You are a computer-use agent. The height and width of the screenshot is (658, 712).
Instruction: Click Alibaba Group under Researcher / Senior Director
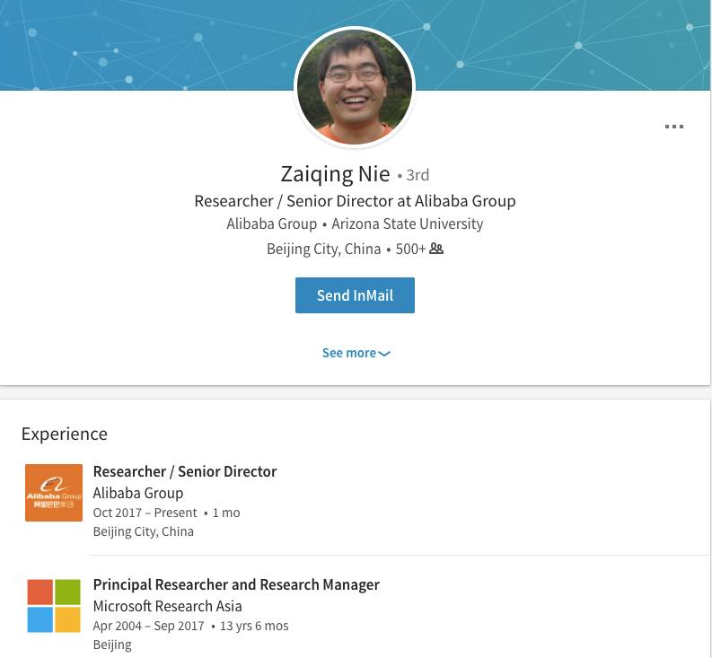pos(137,493)
